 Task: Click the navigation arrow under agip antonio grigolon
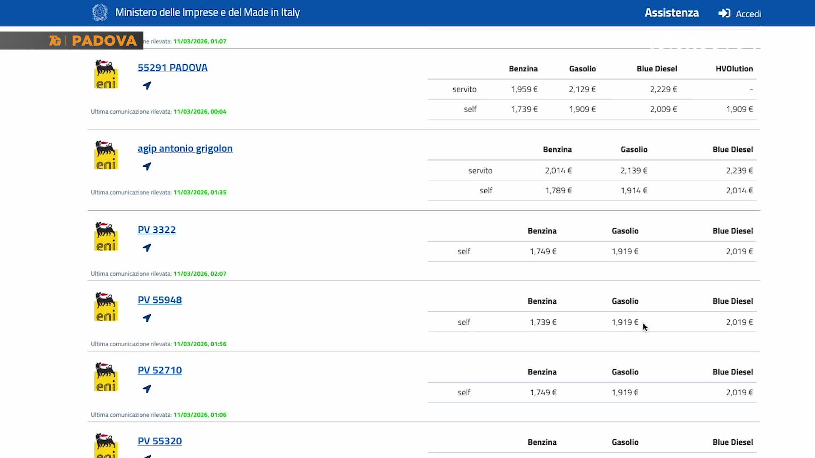147,167
